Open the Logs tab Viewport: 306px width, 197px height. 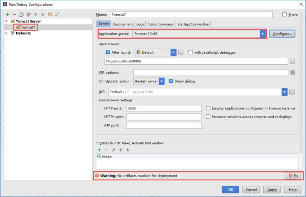point(140,24)
